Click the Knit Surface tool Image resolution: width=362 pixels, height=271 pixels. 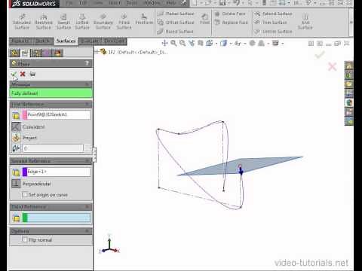pos(305,22)
